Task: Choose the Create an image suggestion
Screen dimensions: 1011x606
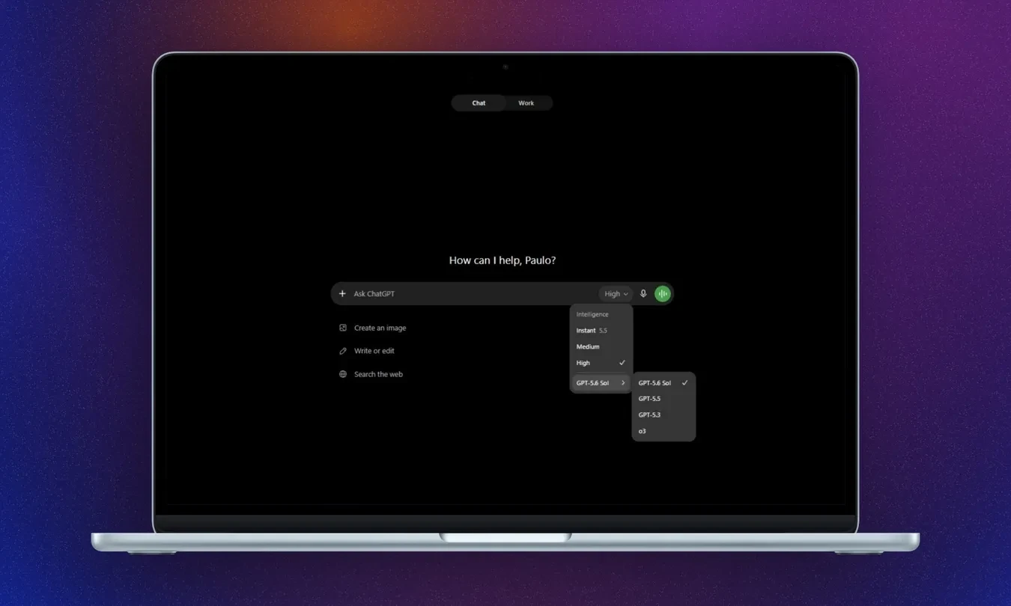Action: 373,328
